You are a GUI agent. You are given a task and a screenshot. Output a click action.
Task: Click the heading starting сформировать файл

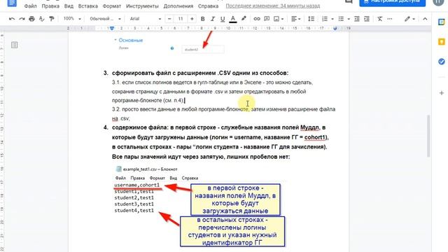pyautogui.click(x=200, y=73)
